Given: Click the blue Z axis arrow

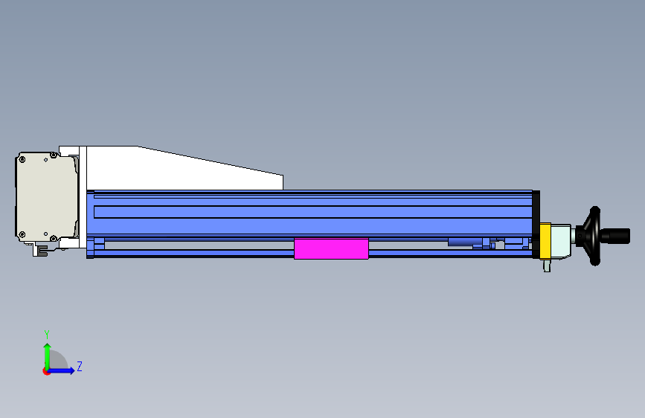Looking at the screenshot, I should click(x=61, y=370).
